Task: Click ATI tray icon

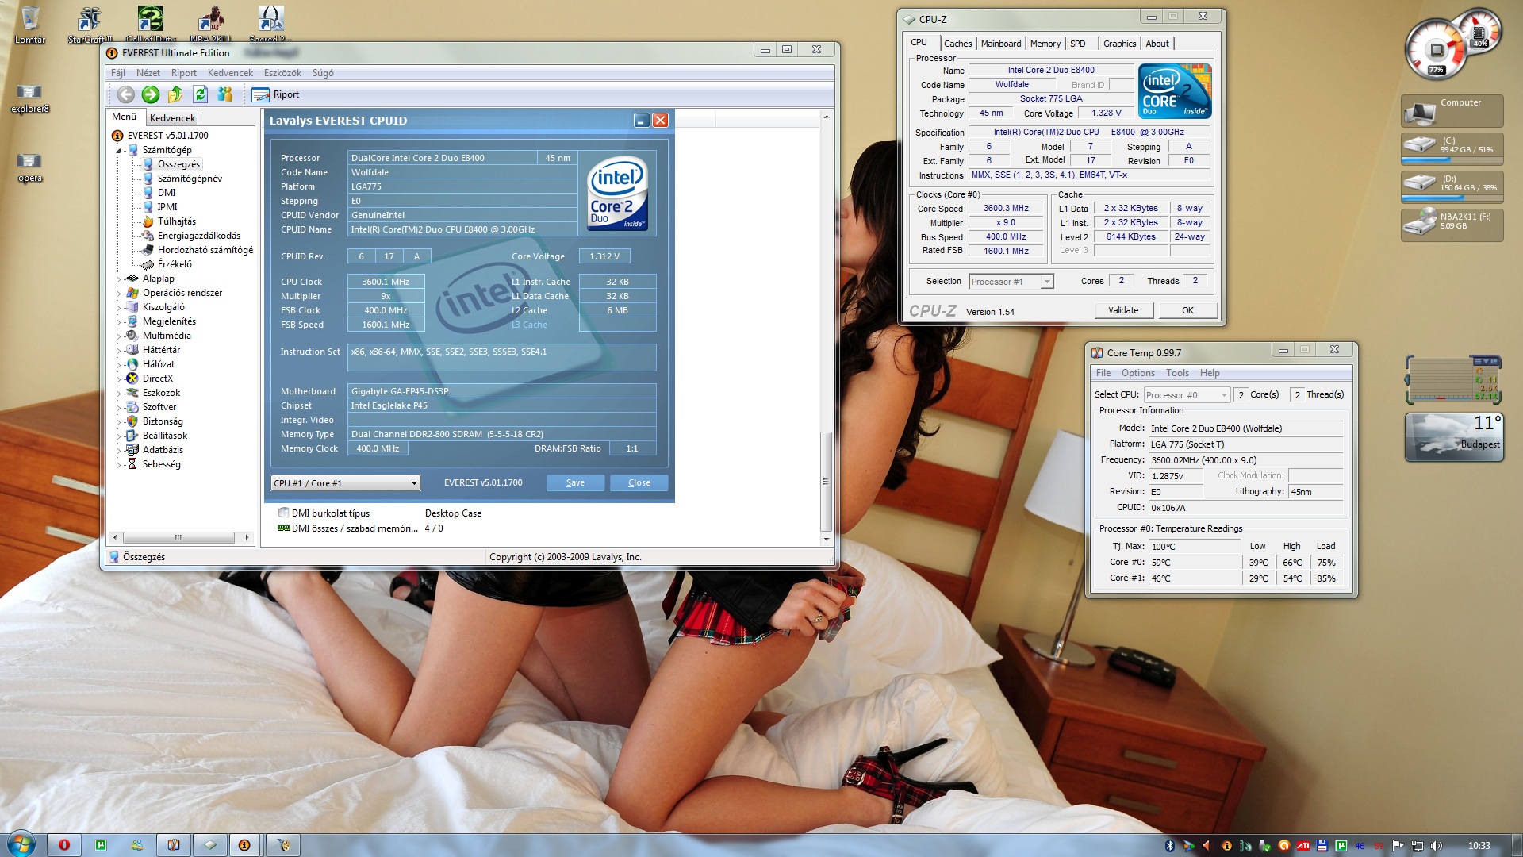Action: [1302, 846]
